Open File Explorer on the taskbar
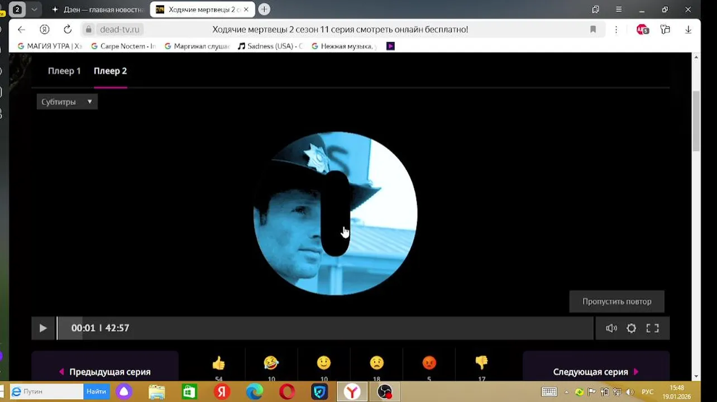Screen dimensions: 717x402 point(157,392)
